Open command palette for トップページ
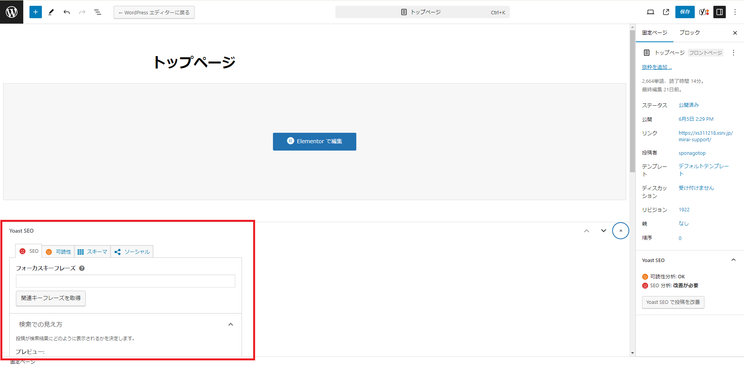Screen dimensions: 744x365 tap(422, 12)
